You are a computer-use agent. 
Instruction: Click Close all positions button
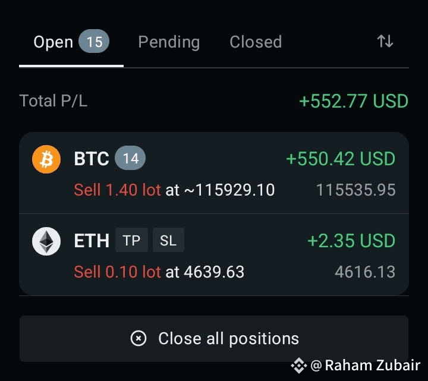(x=214, y=339)
